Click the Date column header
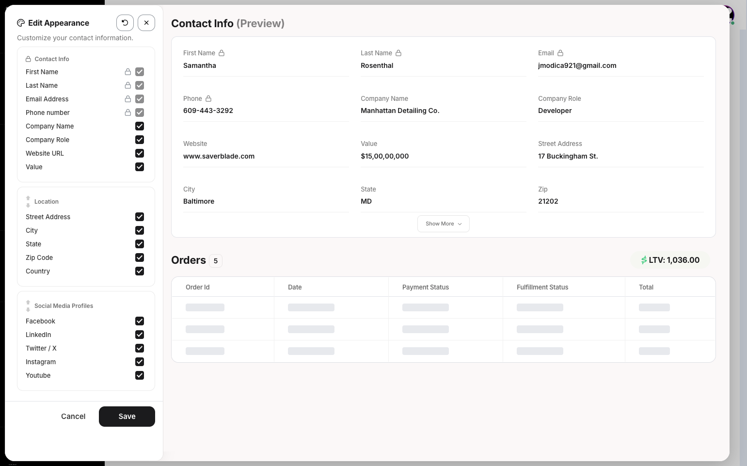747x466 pixels. click(295, 287)
